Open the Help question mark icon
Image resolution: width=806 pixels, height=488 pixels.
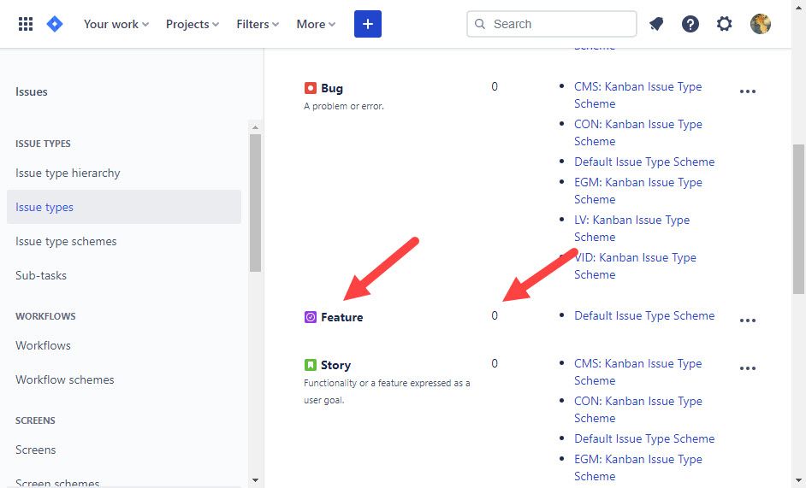click(x=690, y=24)
